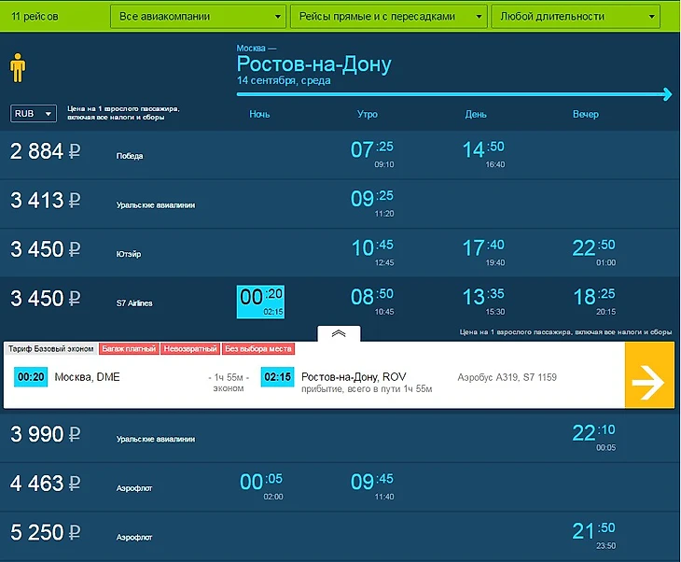
Task: Collapse flight details with chevron tab
Action: point(339,333)
